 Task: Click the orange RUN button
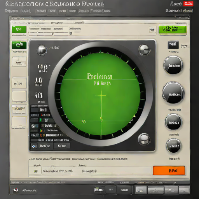pos(169,171)
